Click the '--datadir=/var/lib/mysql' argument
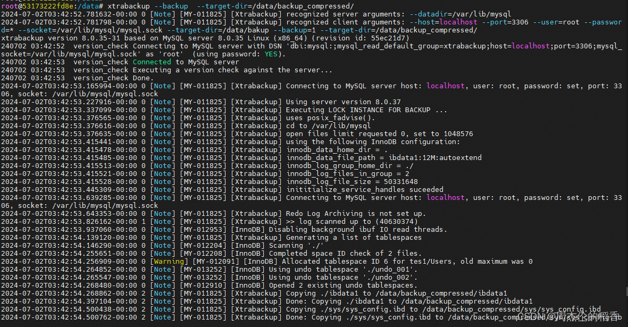 pyautogui.click(x=460, y=14)
